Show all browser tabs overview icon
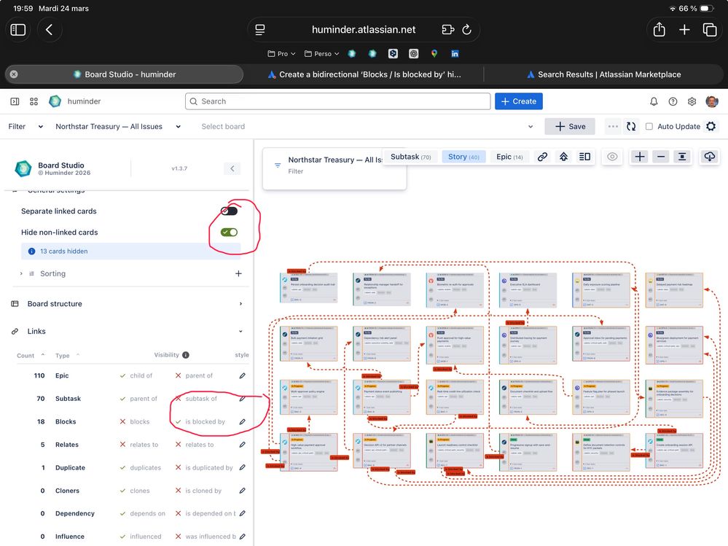The height and width of the screenshot is (546, 728). (710, 30)
